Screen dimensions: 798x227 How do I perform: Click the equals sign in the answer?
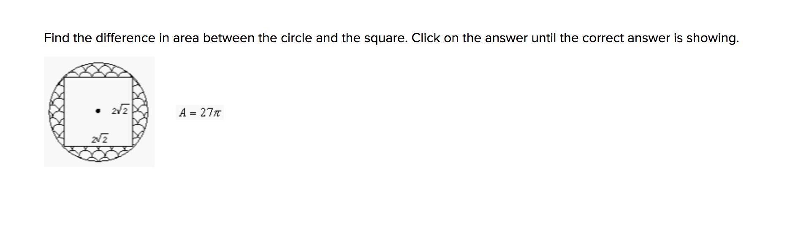(x=193, y=113)
